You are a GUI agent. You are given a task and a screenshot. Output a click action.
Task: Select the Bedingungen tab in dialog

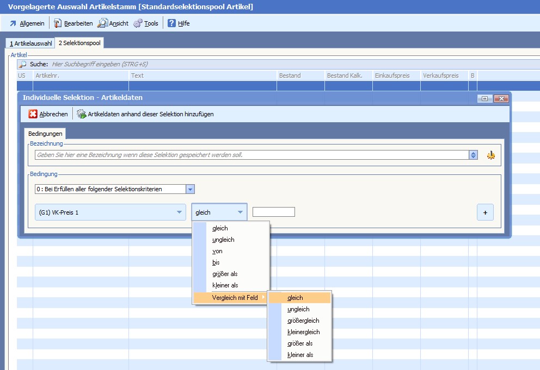coord(45,133)
